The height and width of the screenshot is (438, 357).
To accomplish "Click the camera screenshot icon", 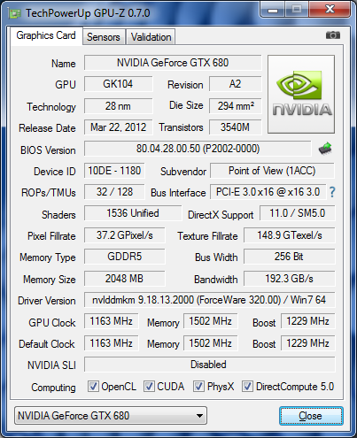I will point(333,35).
